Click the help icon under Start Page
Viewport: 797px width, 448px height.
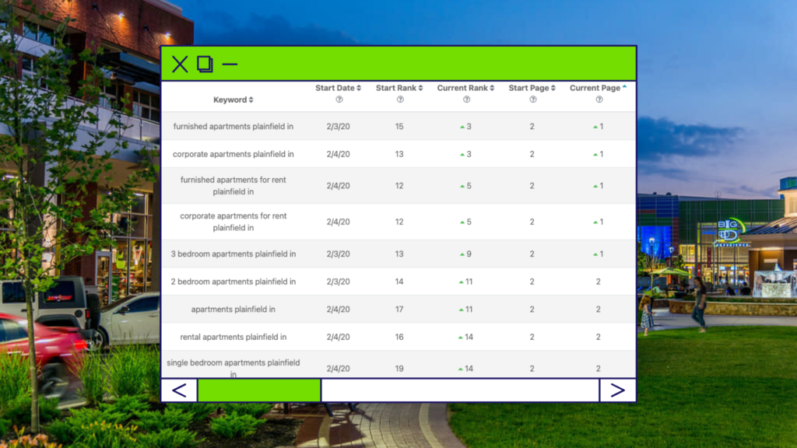(x=532, y=100)
